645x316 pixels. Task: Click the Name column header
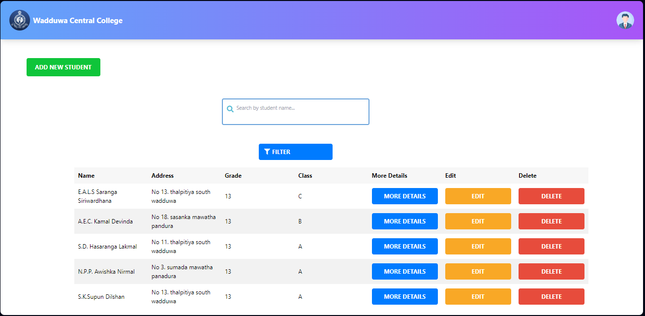point(86,175)
